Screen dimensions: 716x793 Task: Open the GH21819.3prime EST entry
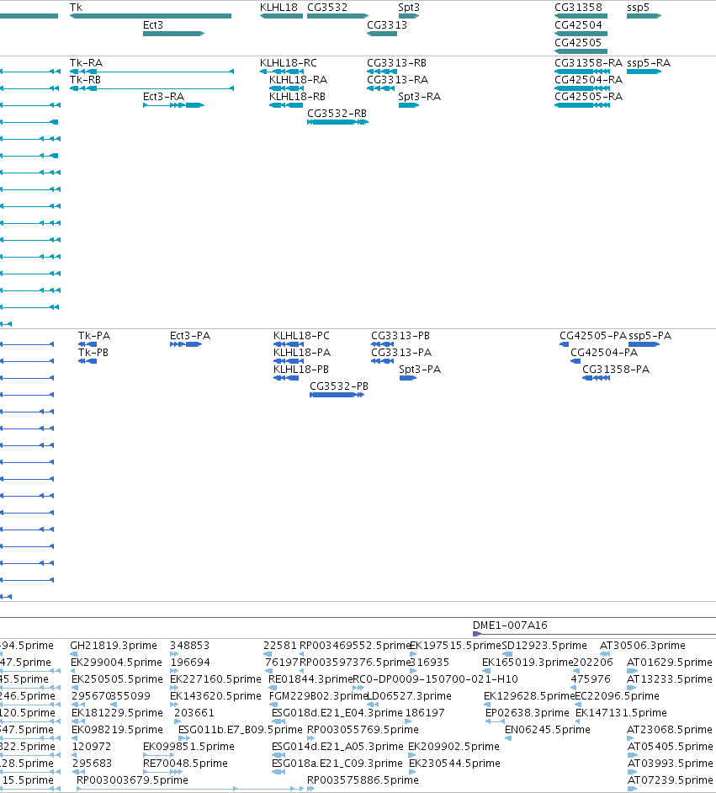coord(114,646)
